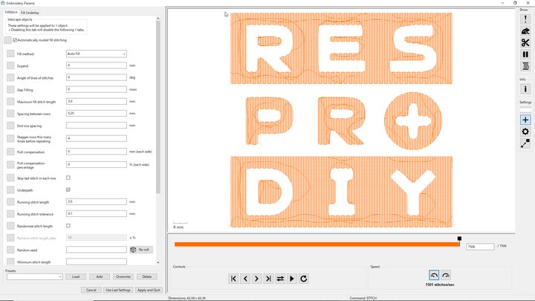
Task: Enable Skip last stitch in each row
Action: pyautogui.click(x=68, y=178)
